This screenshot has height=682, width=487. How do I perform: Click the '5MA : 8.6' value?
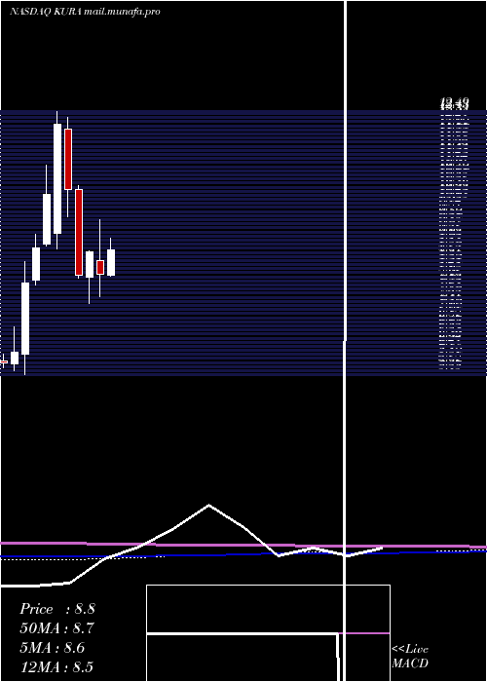[53, 648]
